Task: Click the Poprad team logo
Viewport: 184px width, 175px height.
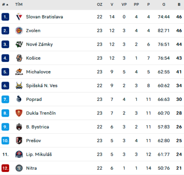Action: (x=19, y=99)
